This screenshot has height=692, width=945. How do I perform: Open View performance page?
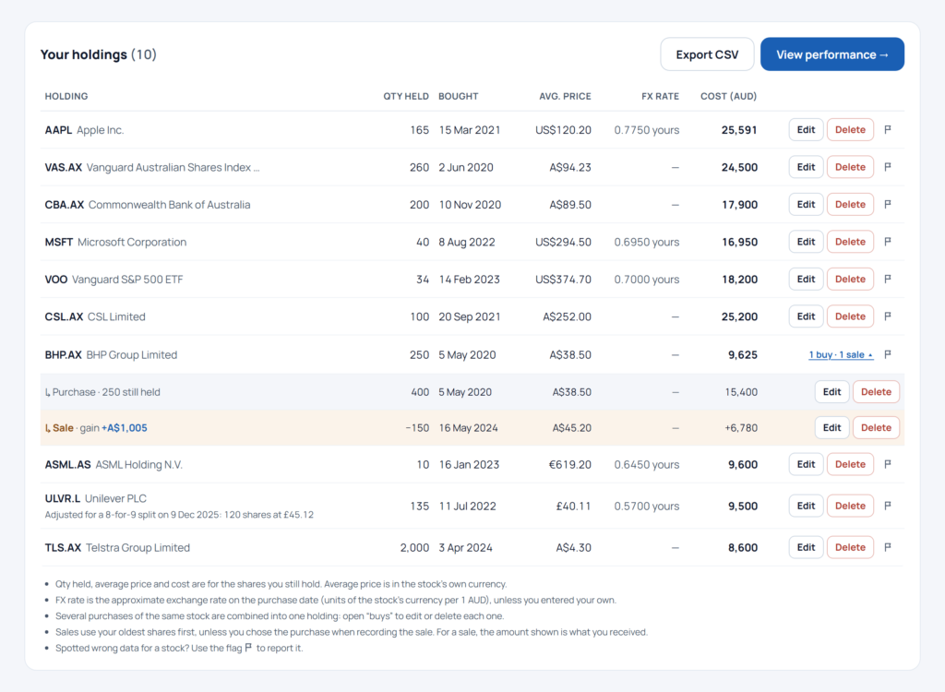[832, 54]
